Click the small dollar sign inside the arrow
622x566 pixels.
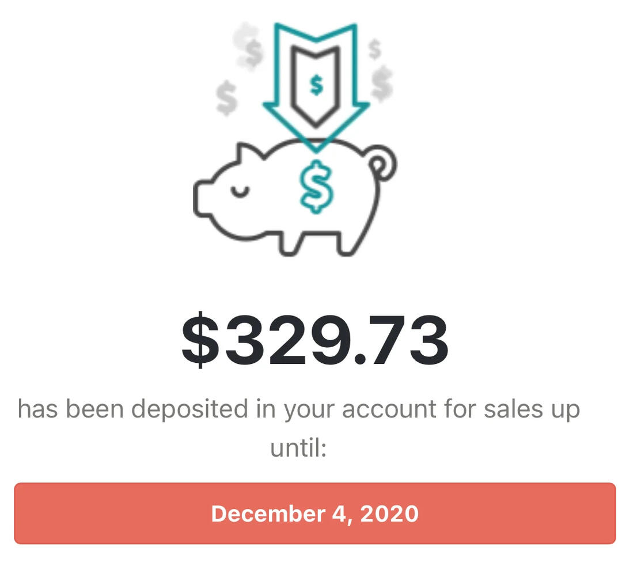316,85
